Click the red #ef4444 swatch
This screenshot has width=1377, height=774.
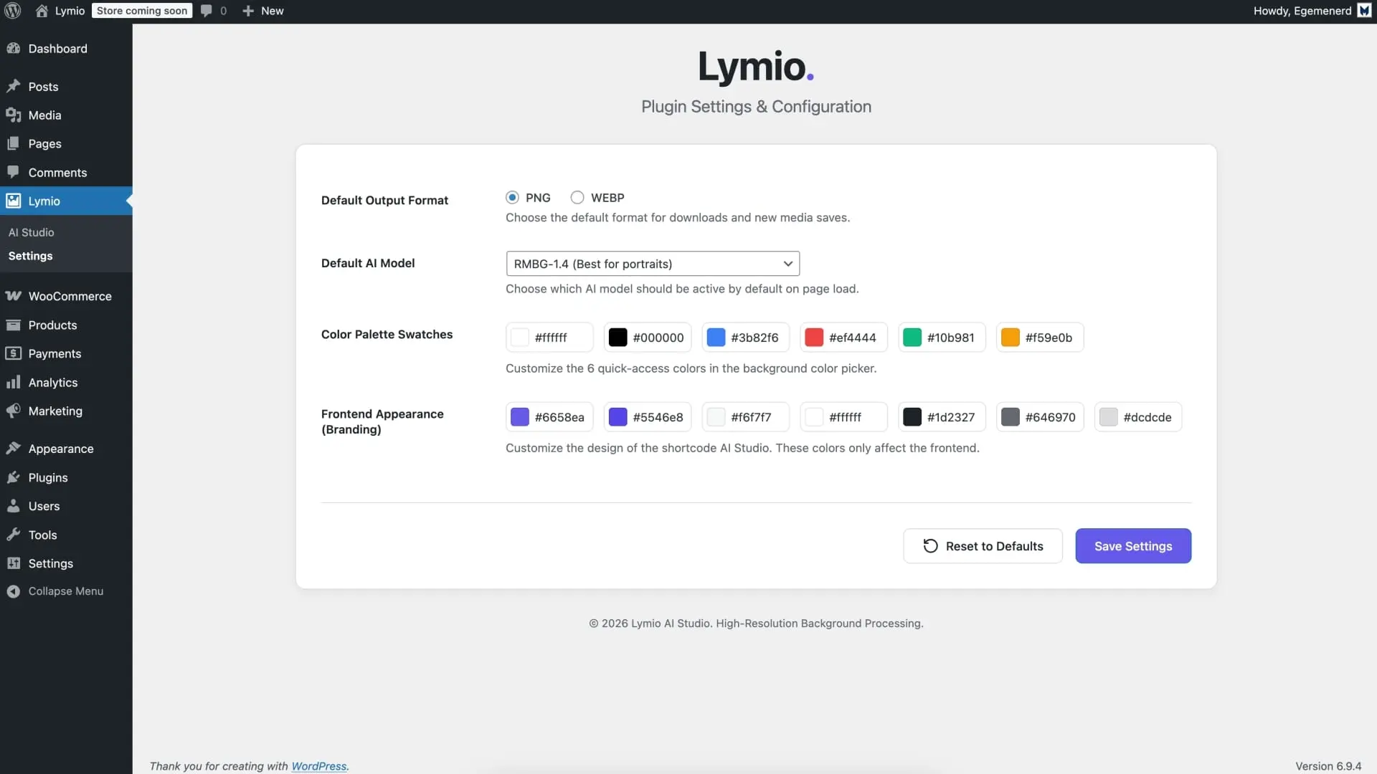814,338
